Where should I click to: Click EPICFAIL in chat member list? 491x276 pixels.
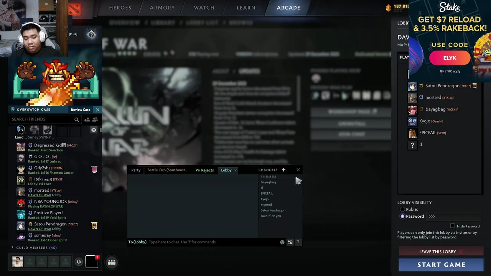click(x=267, y=193)
